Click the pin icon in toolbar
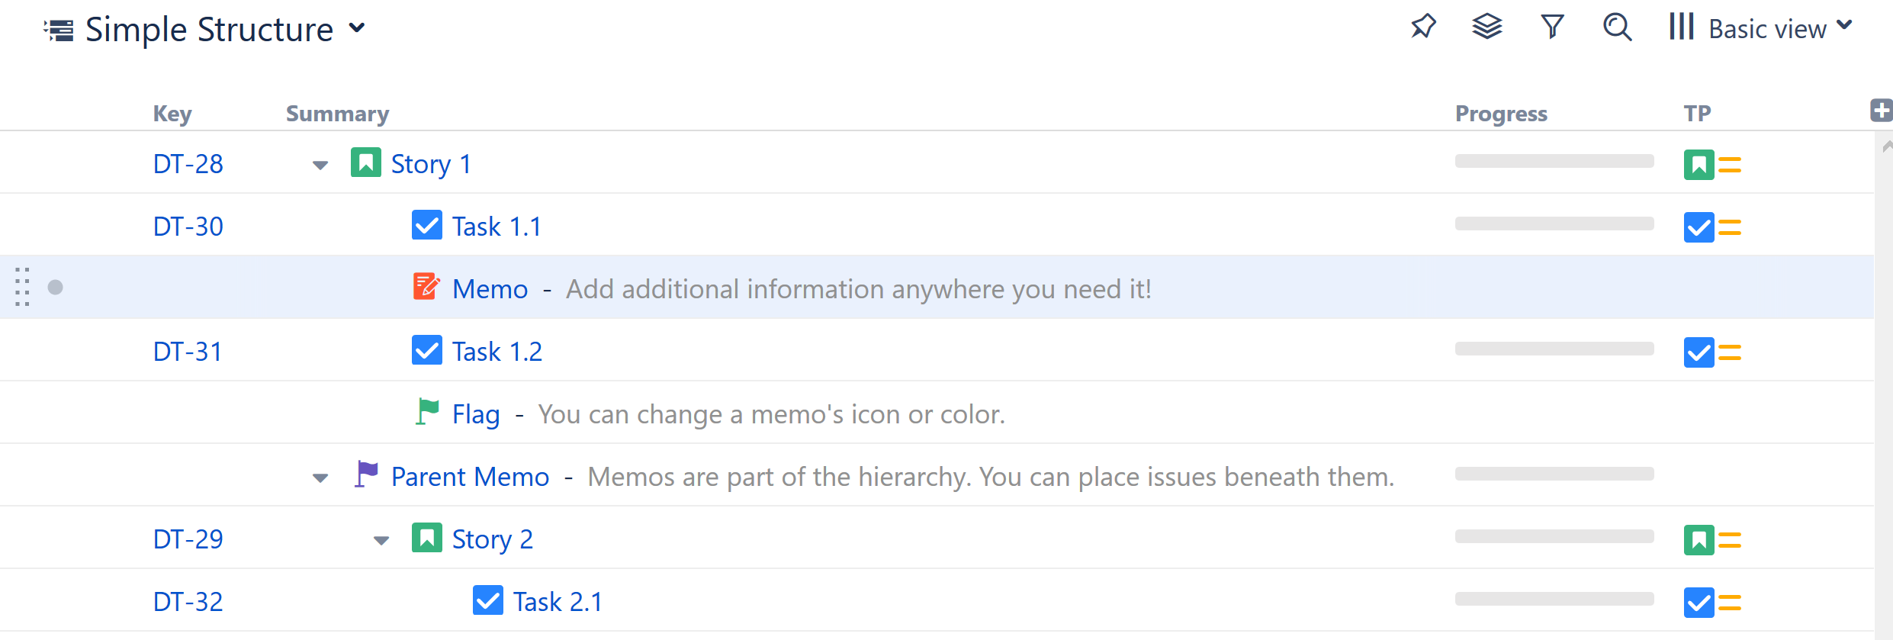The width and height of the screenshot is (1893, 640). coord(1422,28)
